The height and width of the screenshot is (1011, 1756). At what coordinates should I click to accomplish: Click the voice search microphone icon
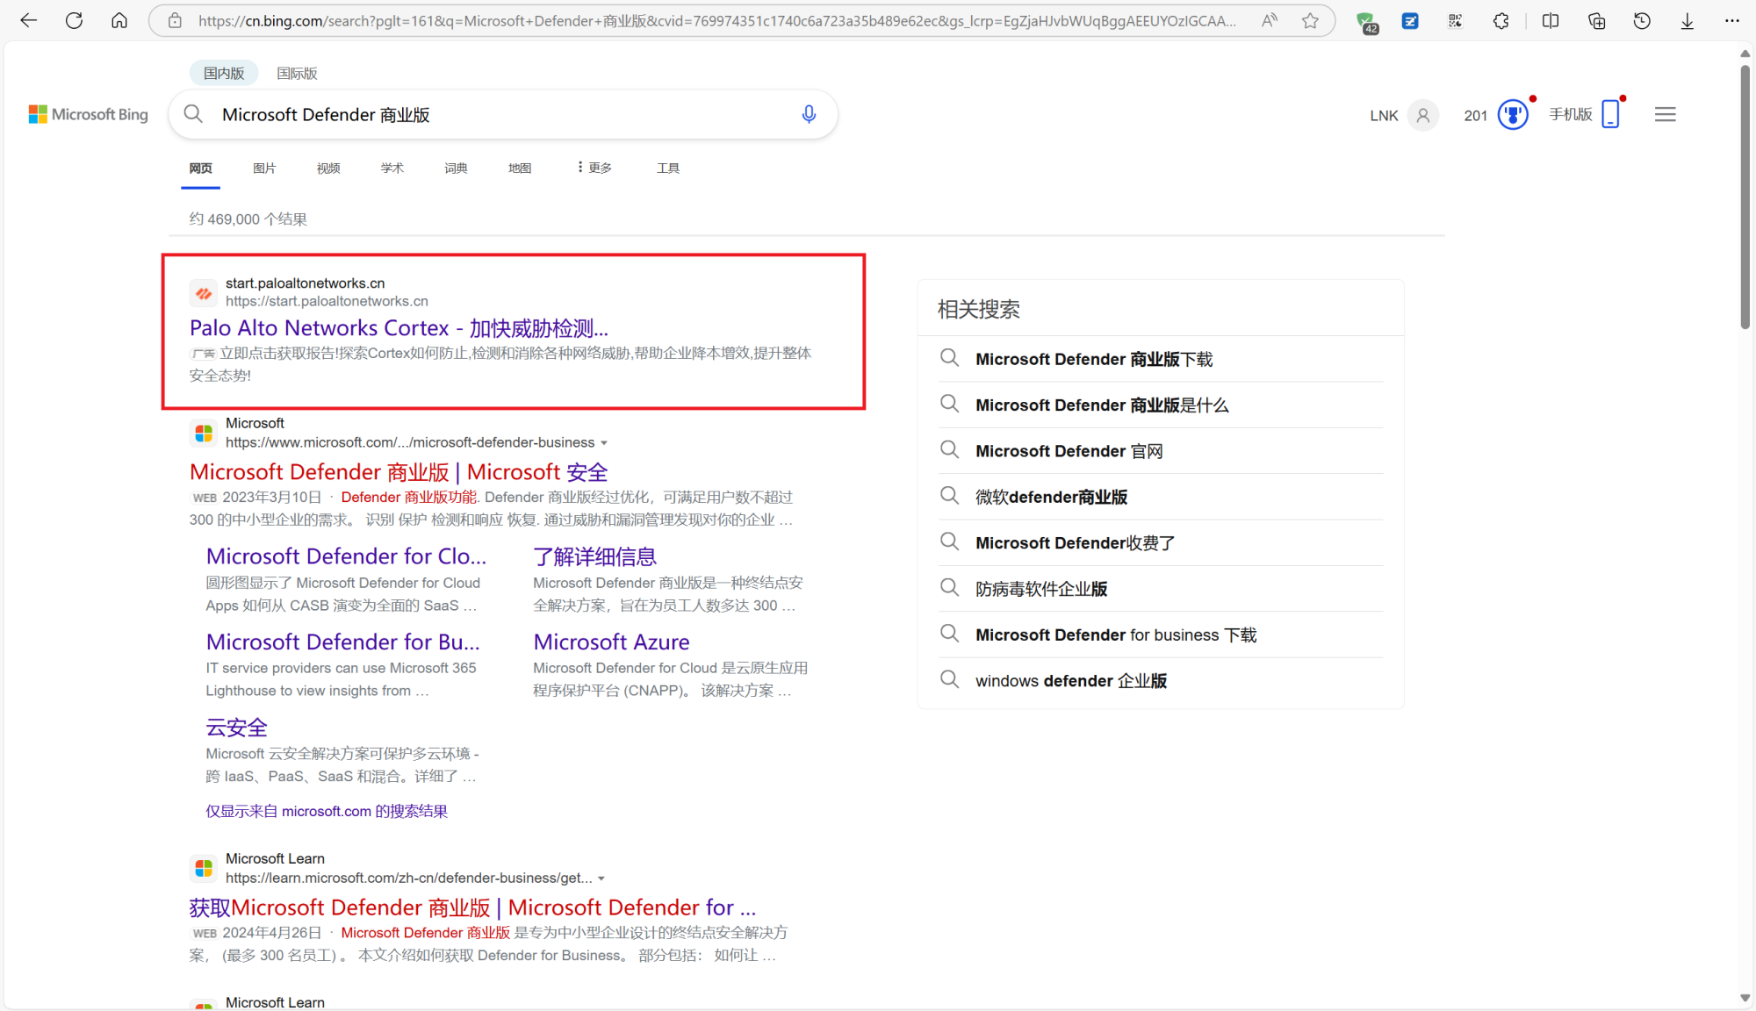click(808, 114)
